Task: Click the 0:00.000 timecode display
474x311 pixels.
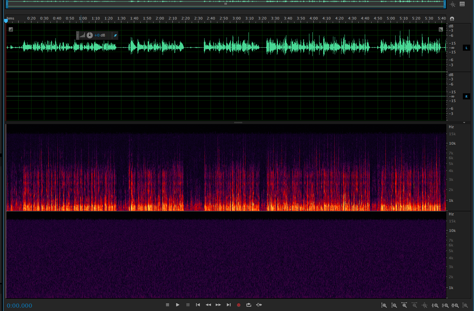Action: tap(19, 306)
